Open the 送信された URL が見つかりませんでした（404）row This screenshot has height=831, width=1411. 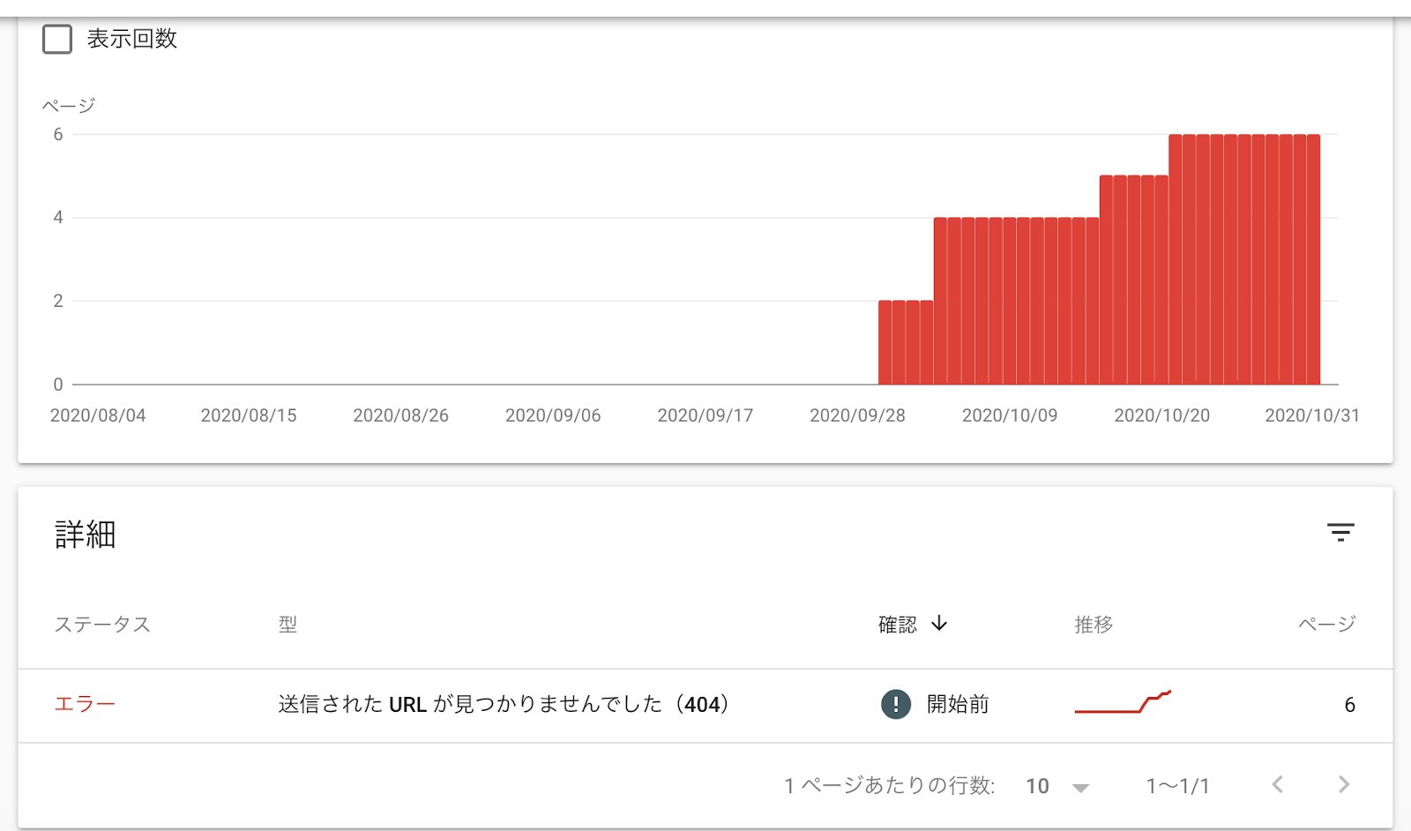(x=705, y=705)
